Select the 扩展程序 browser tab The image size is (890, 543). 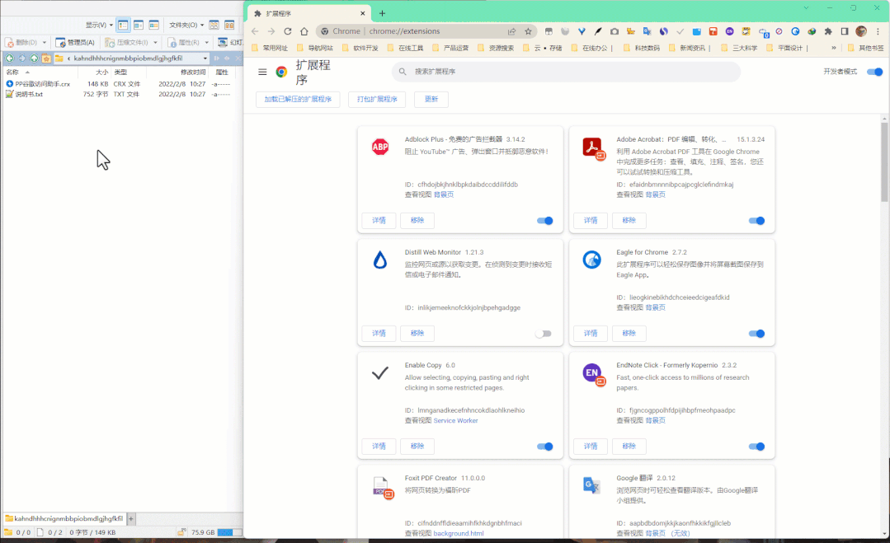pos(310,13)
